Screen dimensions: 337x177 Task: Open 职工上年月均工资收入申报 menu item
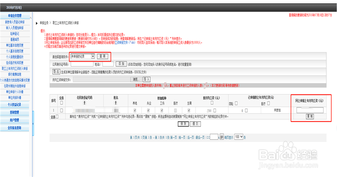click(x=15, y=68)
